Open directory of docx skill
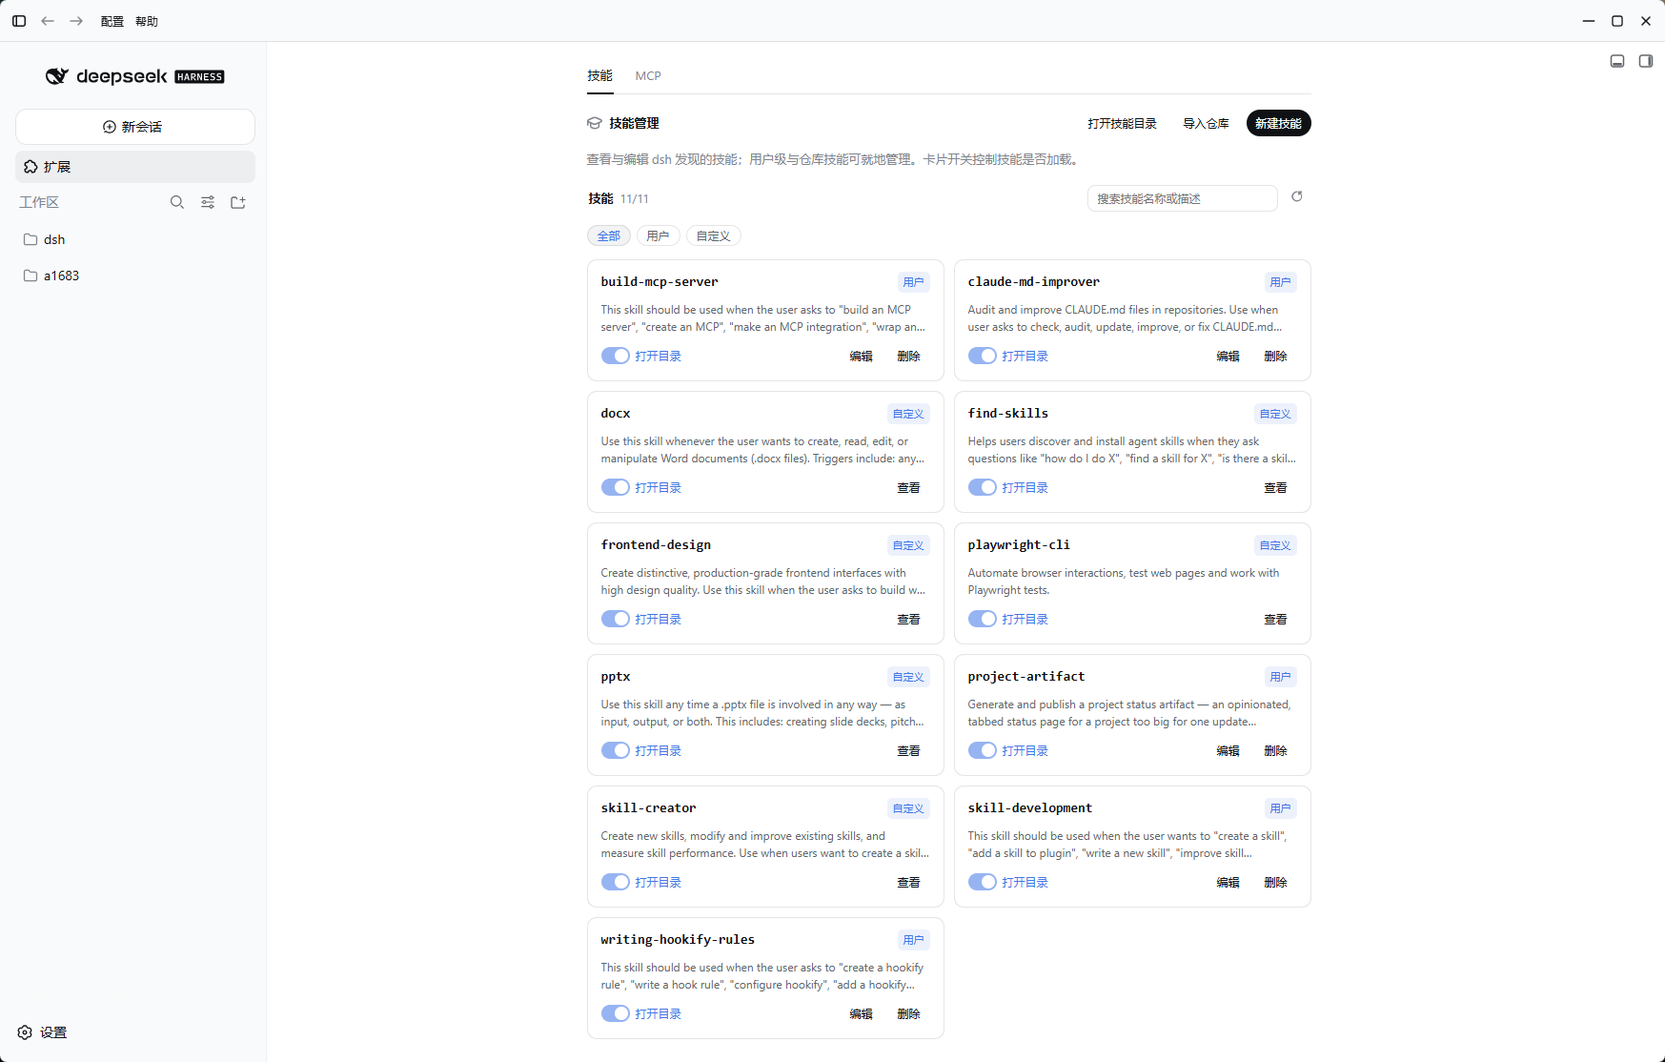This screenshot has height=1062, width=1665. [x=659, y=487]
